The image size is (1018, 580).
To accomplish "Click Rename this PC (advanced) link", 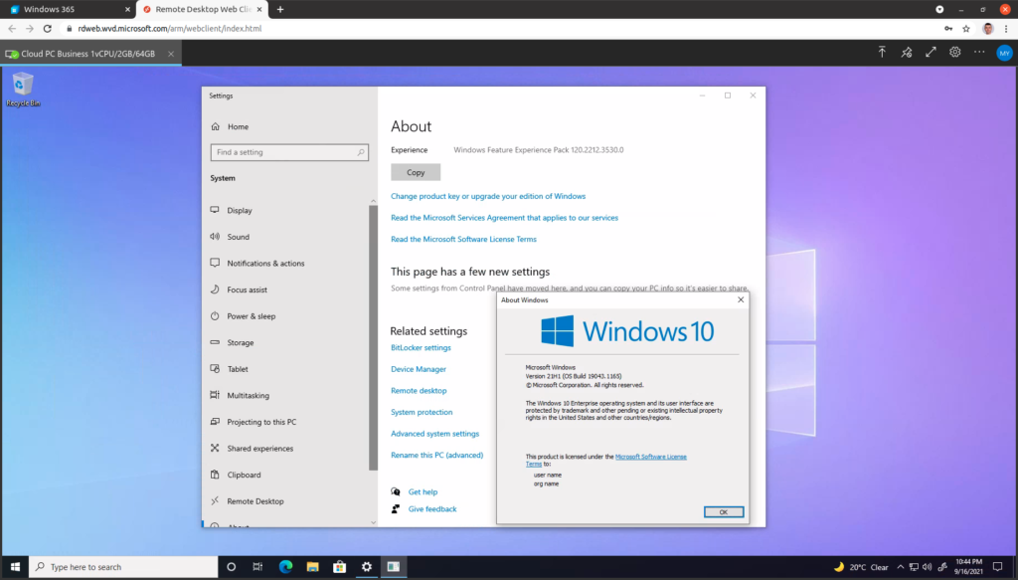I will coord(437,455).
